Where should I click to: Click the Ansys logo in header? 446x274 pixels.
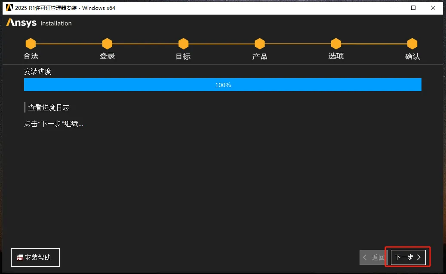22,23
